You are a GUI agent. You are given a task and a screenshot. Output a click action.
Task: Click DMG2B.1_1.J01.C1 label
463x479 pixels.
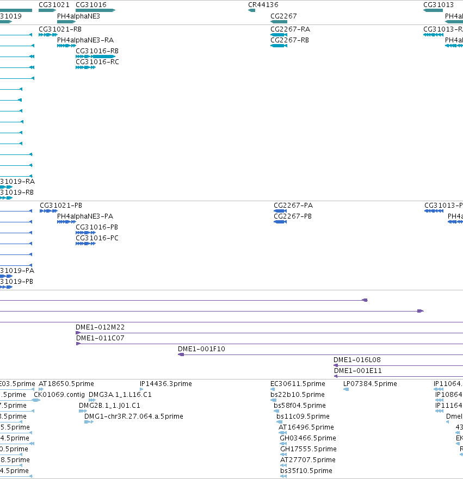click(x=109, y=406)
